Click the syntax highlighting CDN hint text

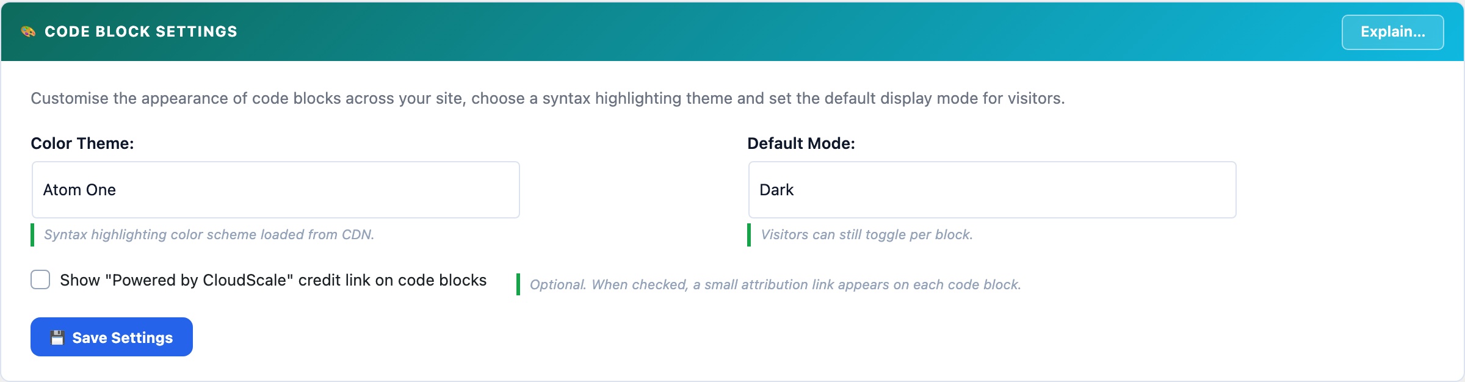[x=209, y=235]
